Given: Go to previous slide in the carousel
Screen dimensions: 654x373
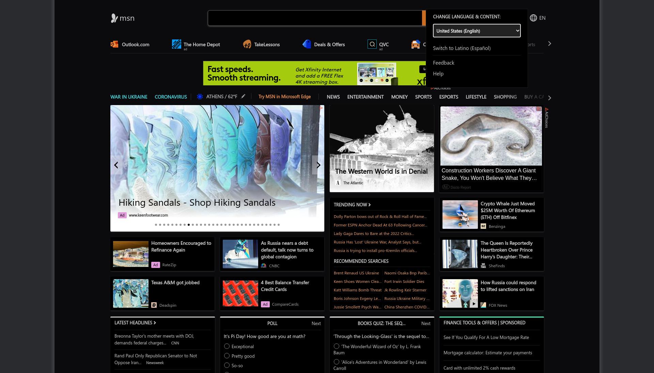Looking at the screenshot, I should coord(116,165).
